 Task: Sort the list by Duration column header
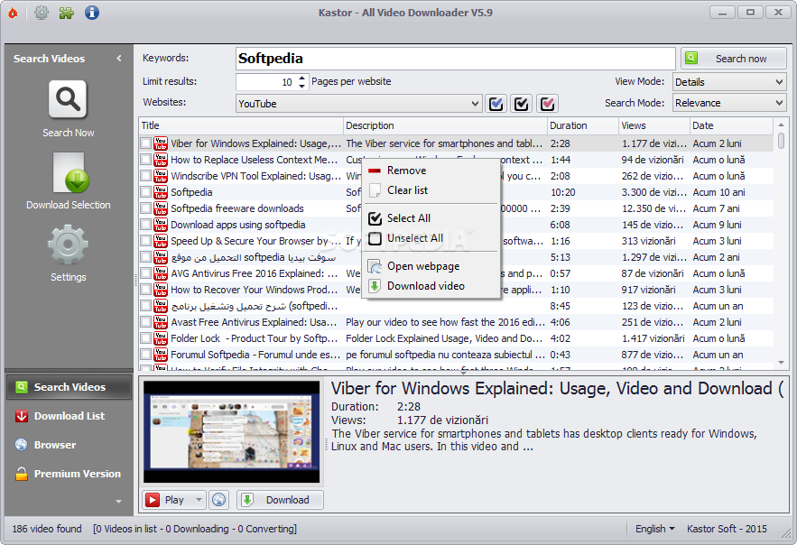(582, 125)
